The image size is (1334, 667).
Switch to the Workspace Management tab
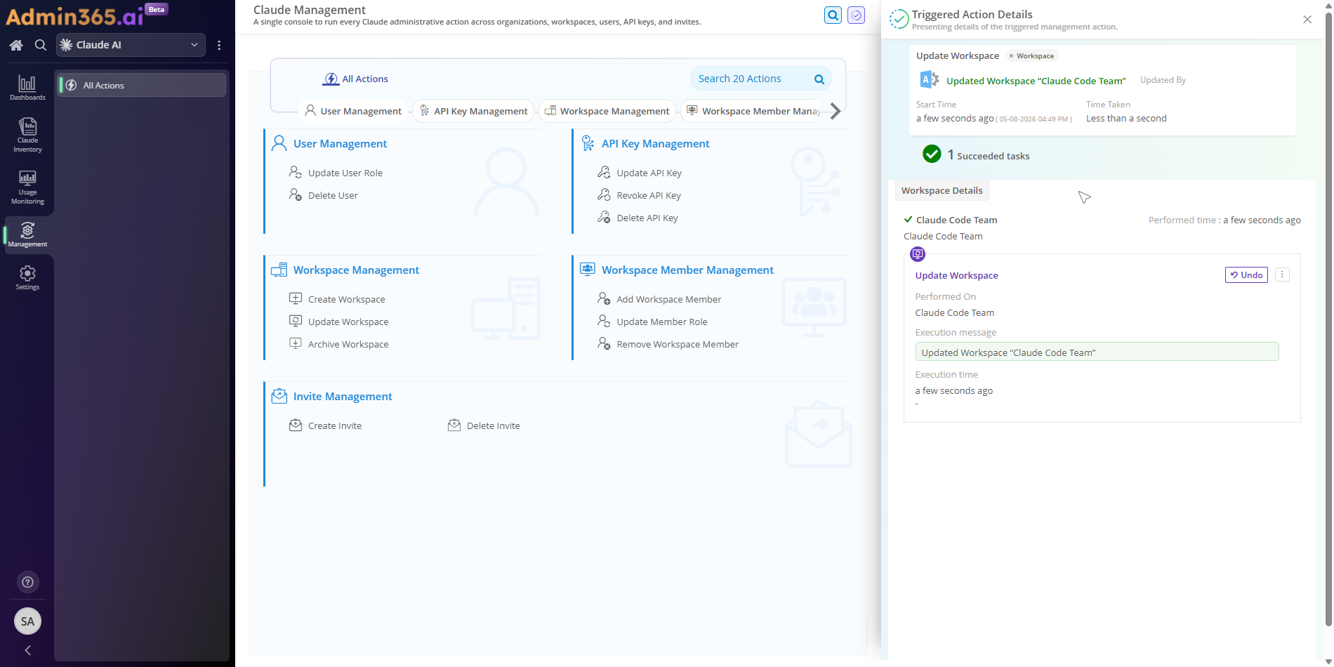point(607,111)
